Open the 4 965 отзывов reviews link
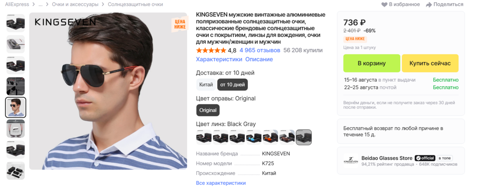 point(260,50)
